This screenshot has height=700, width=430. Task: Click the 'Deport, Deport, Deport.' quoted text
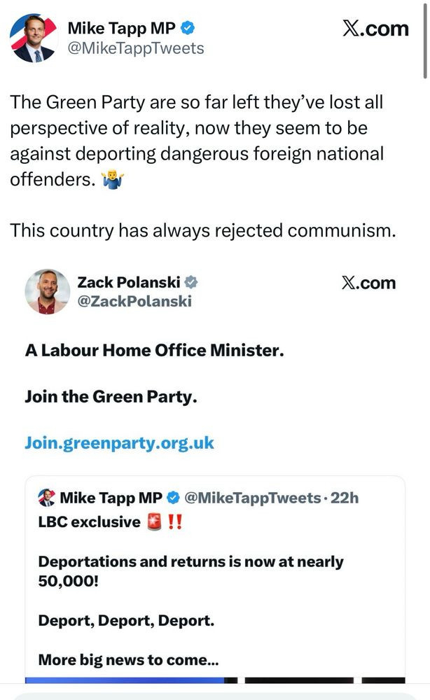pyautogui.click(x=126, y=621)
